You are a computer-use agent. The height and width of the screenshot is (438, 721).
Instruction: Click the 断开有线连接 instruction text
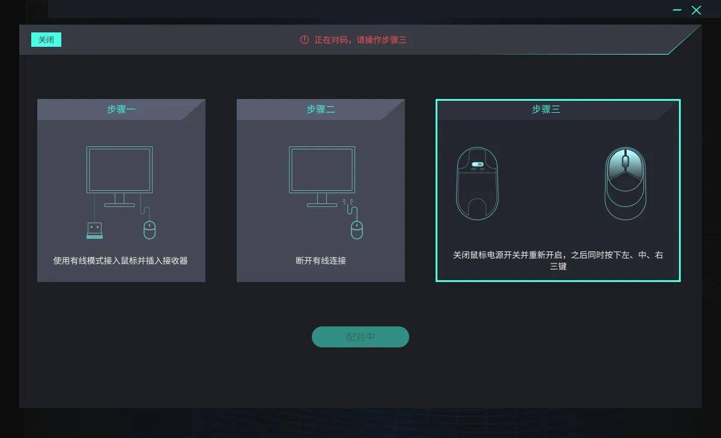[321, 261]
